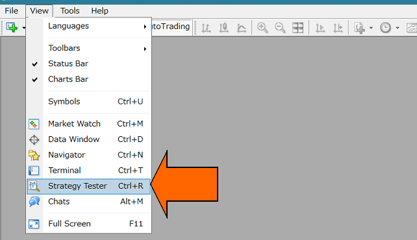
Task: Enable the chart auto scroll icon
Action: (x=320, y=28)
